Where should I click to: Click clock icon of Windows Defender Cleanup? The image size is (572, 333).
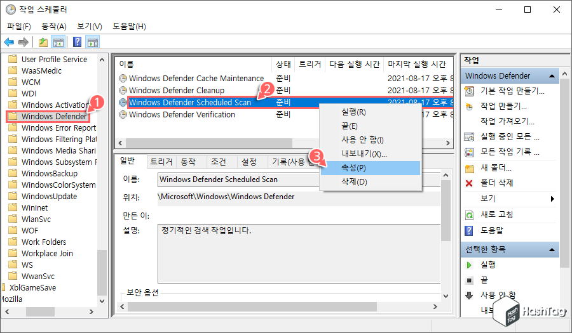123,90
